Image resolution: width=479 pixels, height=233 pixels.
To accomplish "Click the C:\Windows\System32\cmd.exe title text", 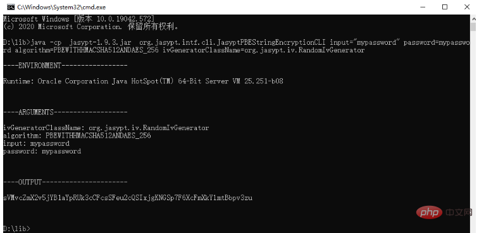I will point(61,7).
